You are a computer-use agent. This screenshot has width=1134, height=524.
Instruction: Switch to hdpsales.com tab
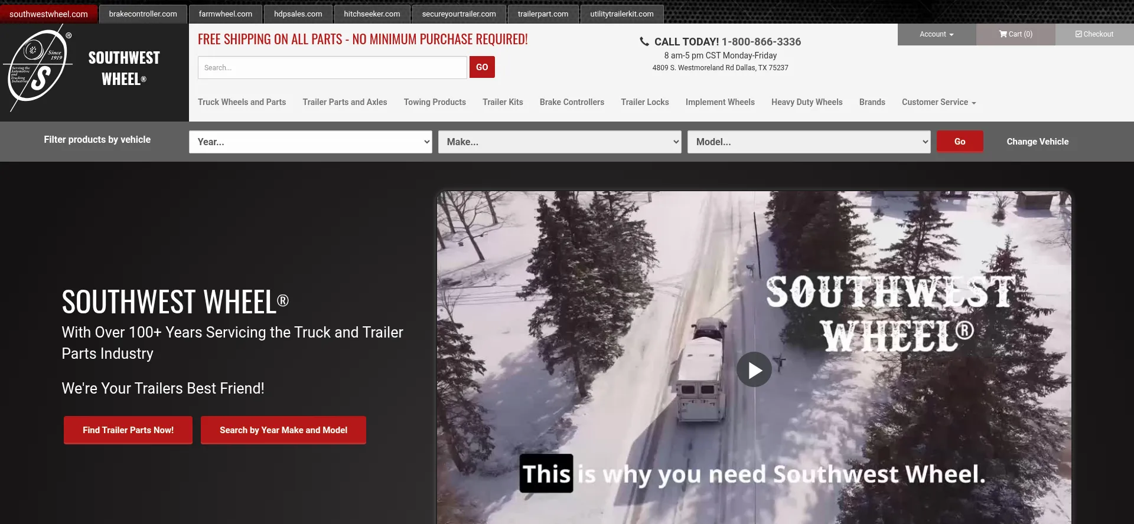[x=298, y=14]
